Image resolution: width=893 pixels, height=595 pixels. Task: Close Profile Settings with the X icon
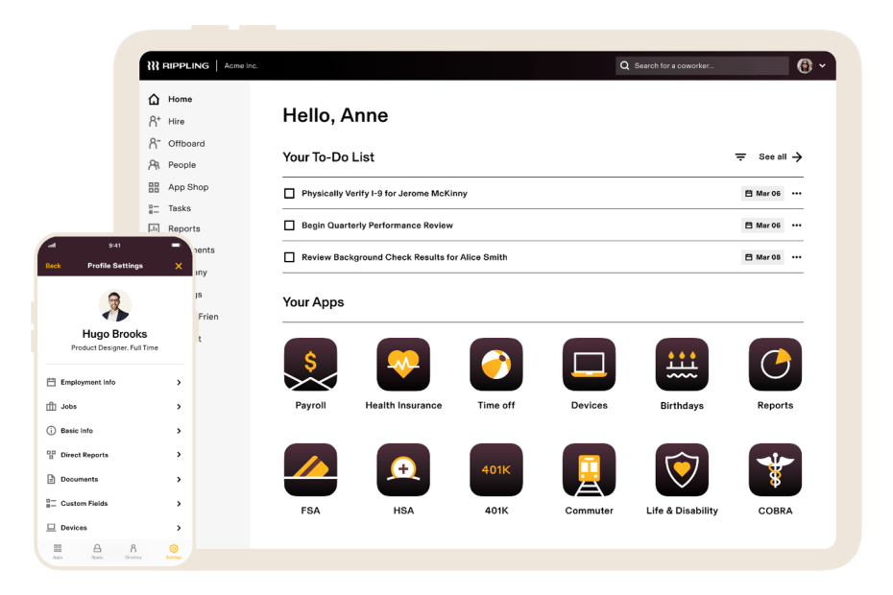click(x=179, y=266)
